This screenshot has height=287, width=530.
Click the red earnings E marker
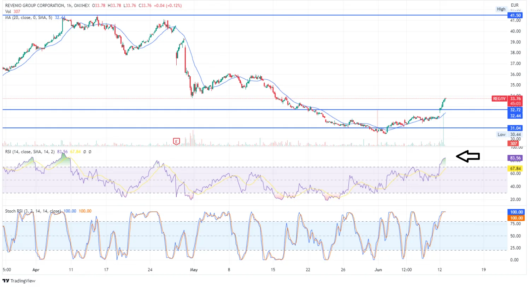point(176,142)
